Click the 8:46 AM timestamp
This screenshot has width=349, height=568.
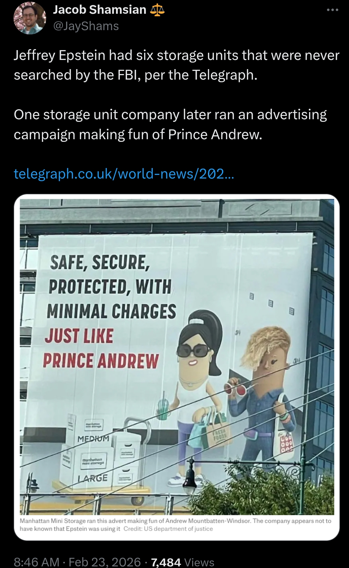coord(36,562)
